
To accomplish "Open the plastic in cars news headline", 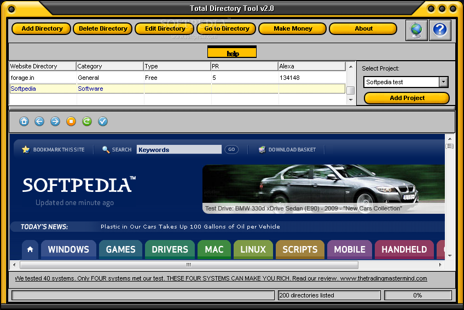I will (x=190, y=226).
